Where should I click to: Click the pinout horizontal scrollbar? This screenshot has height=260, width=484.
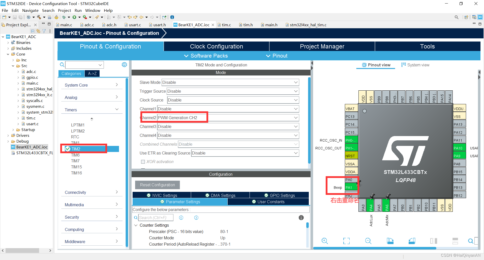pos(375,248)
